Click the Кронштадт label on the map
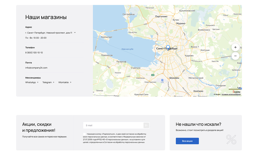 (x=107, y=37)
